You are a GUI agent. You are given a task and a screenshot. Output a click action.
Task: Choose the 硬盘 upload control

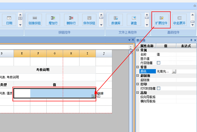point(134,20)
